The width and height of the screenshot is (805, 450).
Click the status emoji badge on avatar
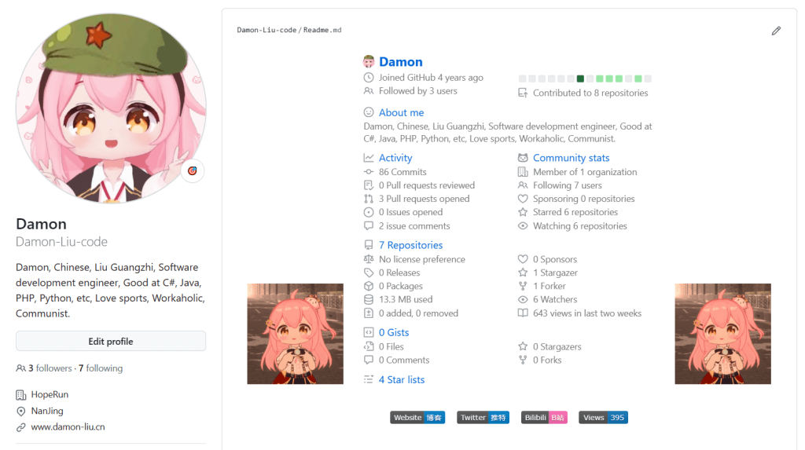193,171
